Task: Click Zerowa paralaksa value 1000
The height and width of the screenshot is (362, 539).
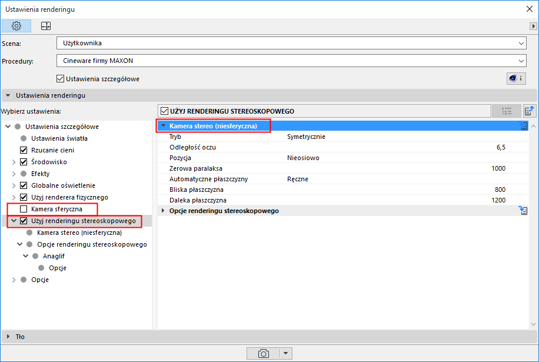Action: [498, 168]
